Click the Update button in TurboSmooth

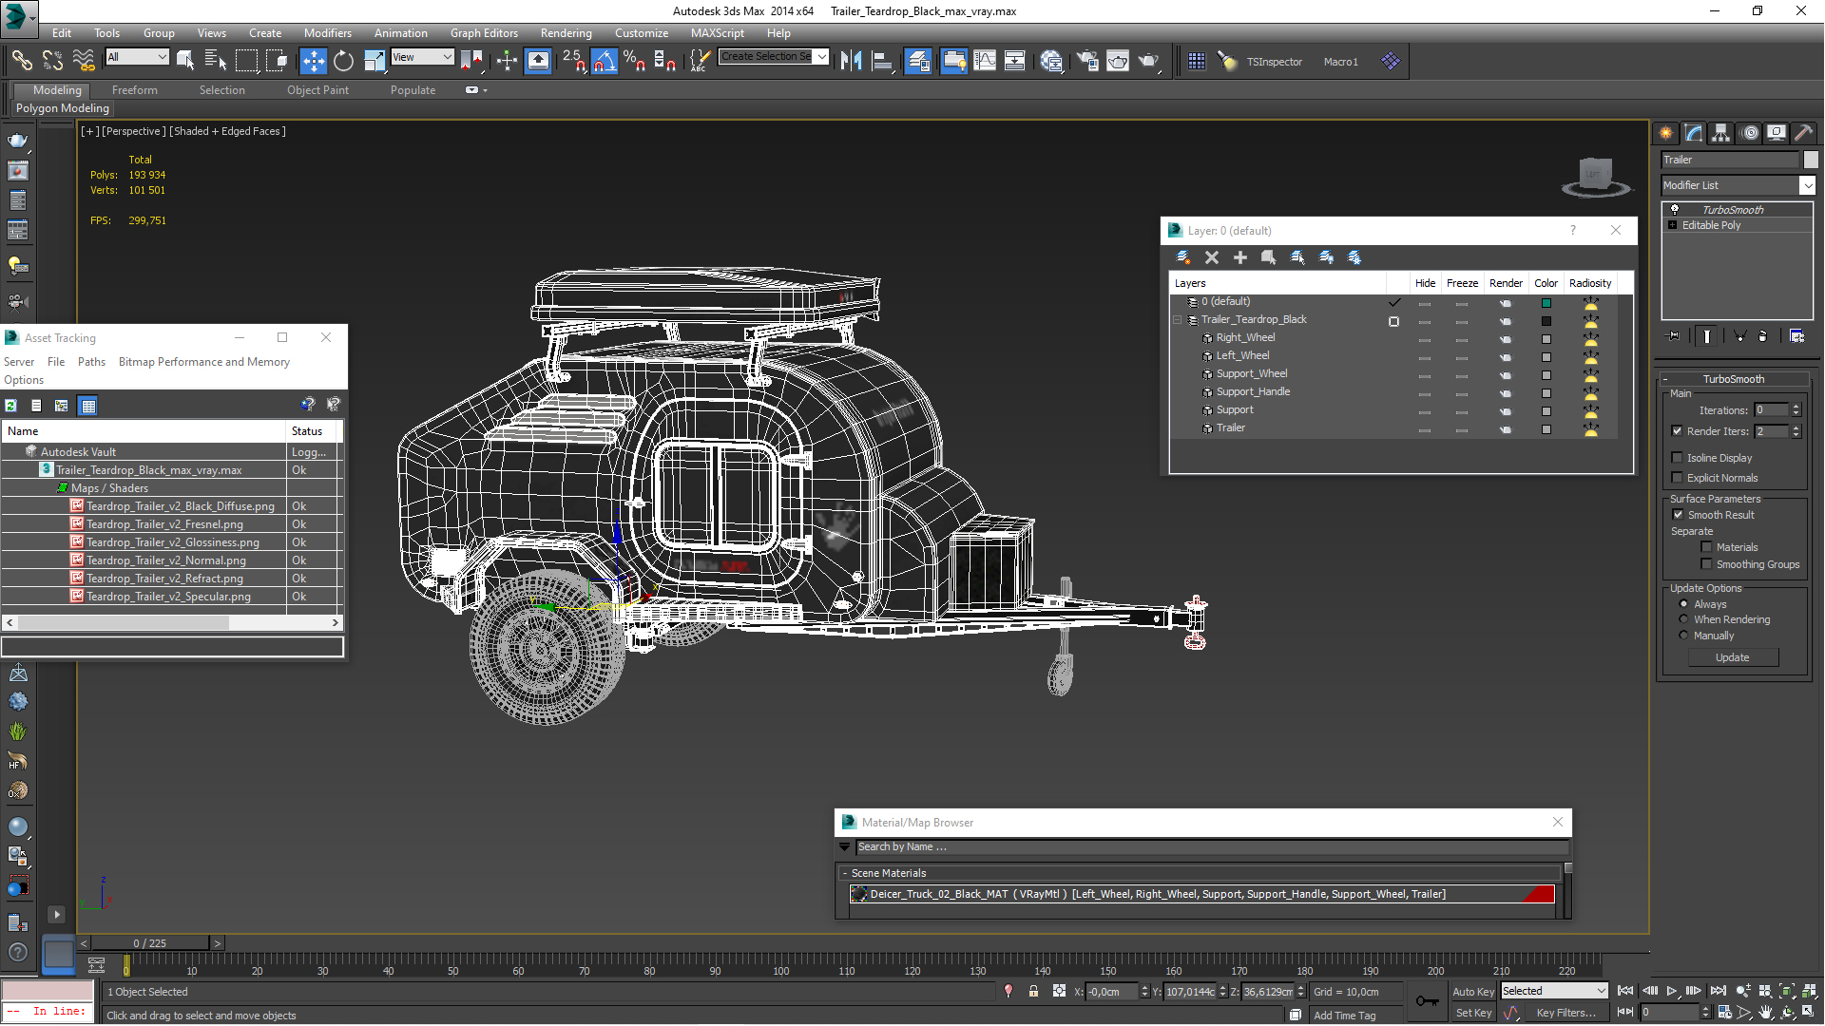1732,657
